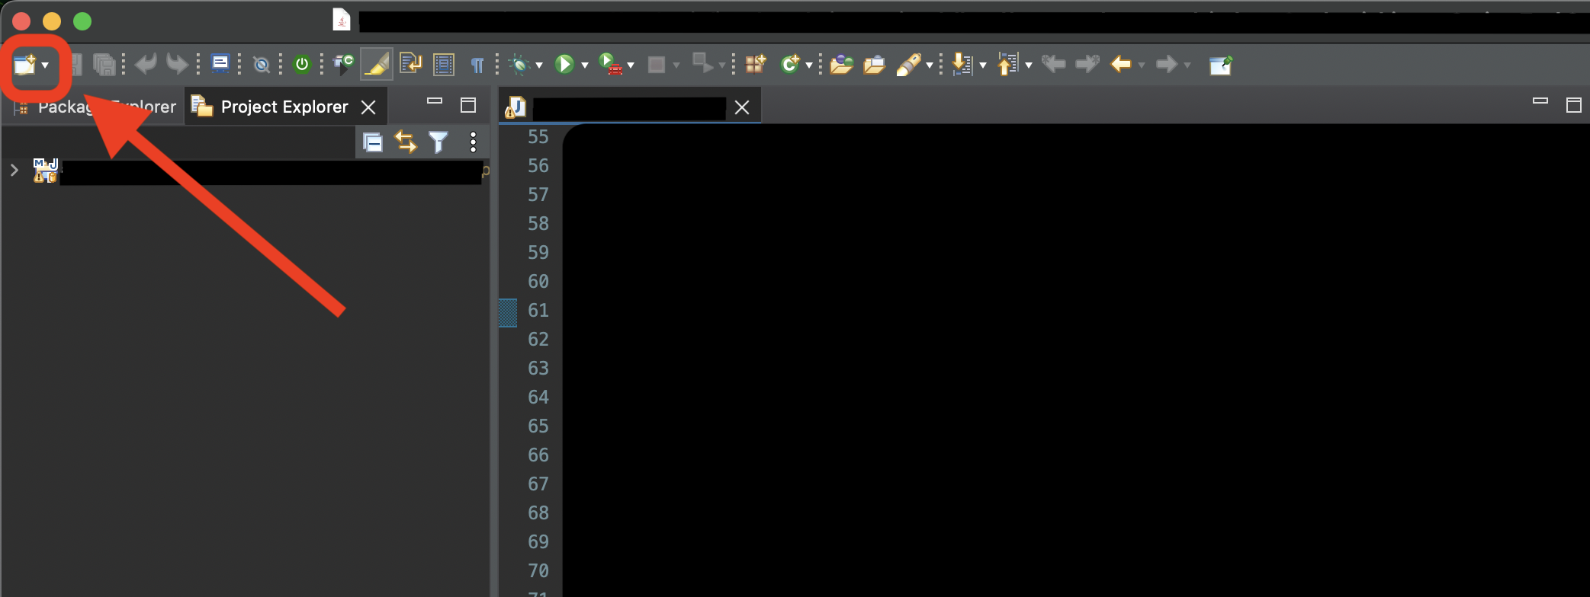Open the Project Explorer three-dot view menu
The height and width of the screenshot is (597, 1590).
point(474,142)
